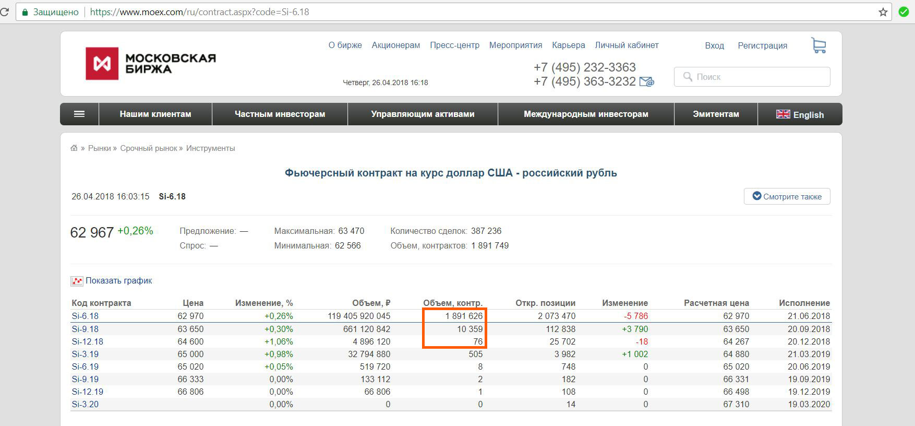Click expiry date 21.06.2018
915x426 pixels.
click(x=809, y=316)
